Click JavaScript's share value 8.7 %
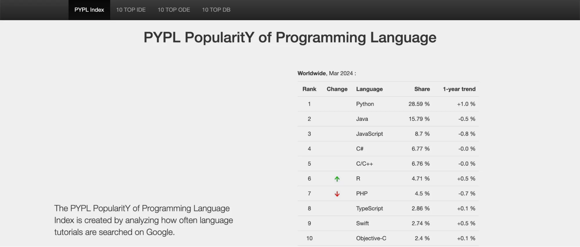Screen dimensions: 580x247 coord(422,134)
